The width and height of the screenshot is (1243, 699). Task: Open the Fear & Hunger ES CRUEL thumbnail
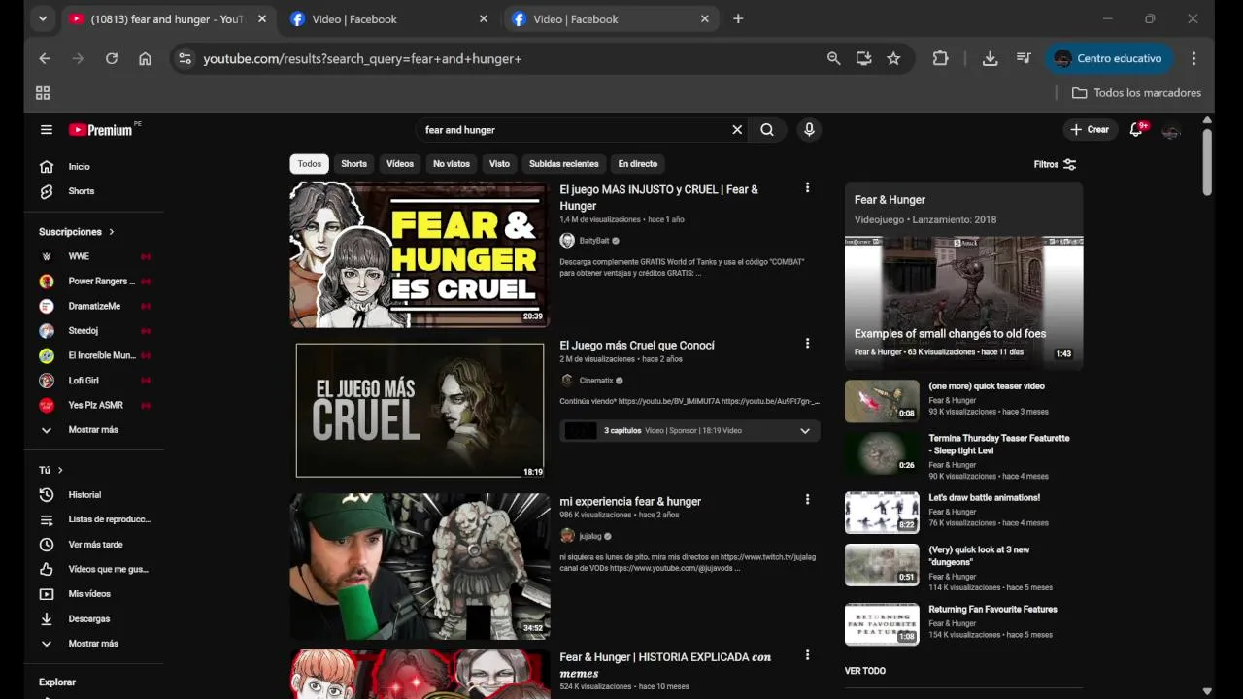420,254
